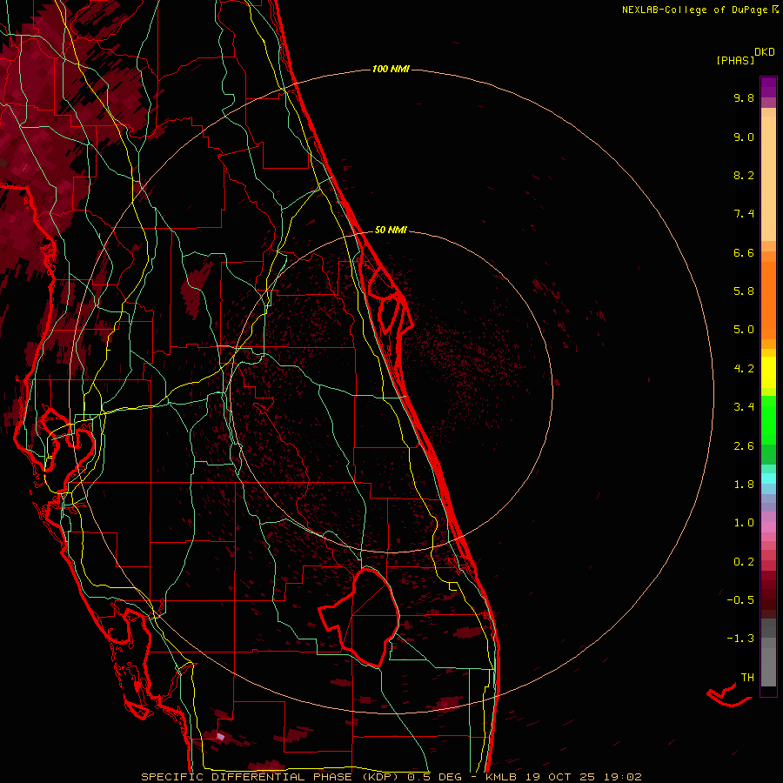Select the DKD product label
The width and height of the screenshot is (783, 783).
[765, 51]
